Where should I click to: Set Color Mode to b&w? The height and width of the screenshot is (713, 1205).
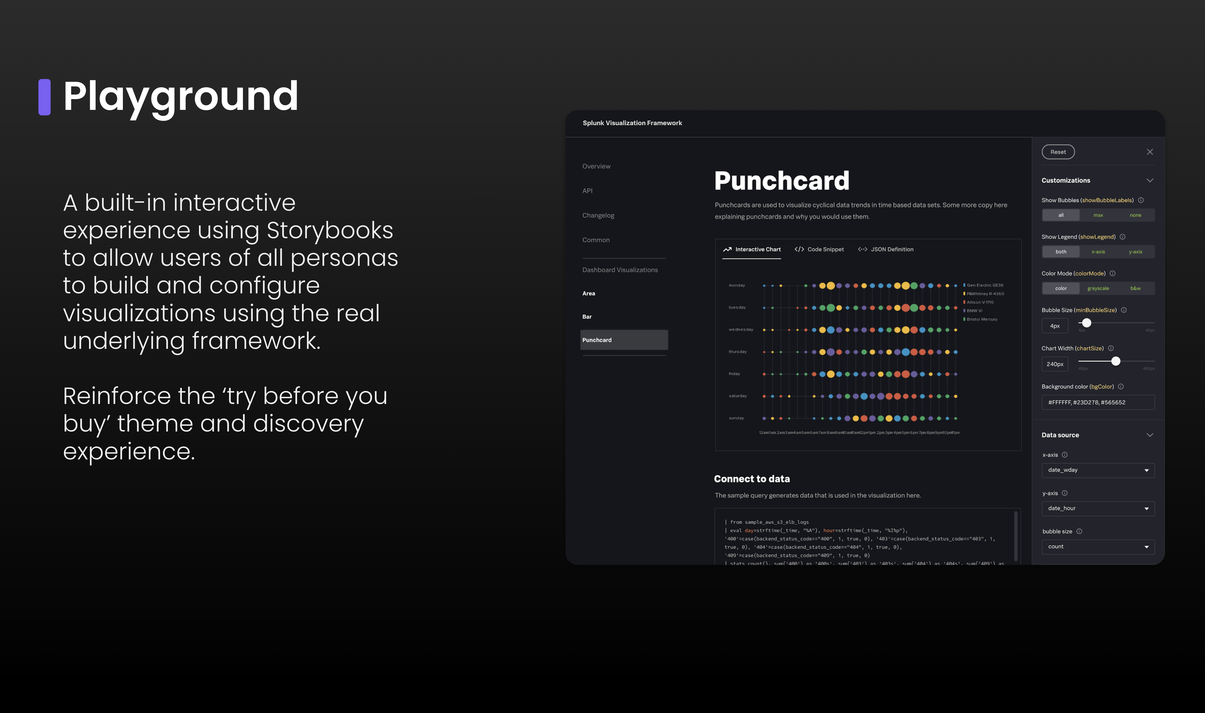click(1135, 288)
